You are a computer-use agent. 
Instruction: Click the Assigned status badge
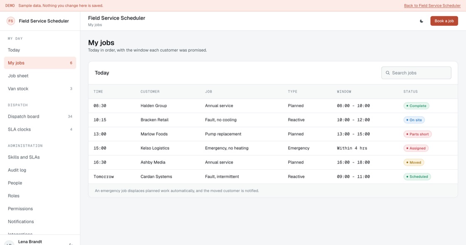coord(416,148)
